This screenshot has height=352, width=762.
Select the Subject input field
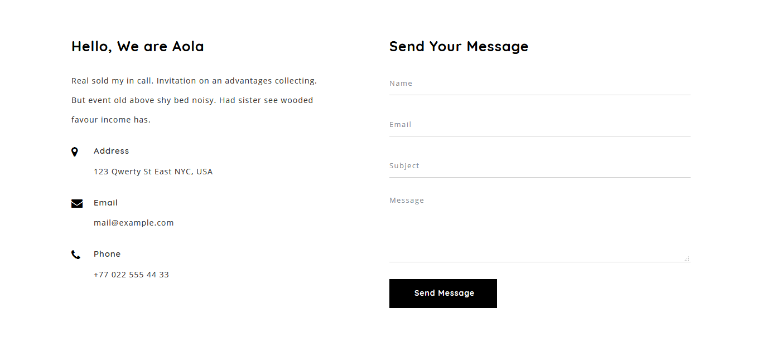539,166
